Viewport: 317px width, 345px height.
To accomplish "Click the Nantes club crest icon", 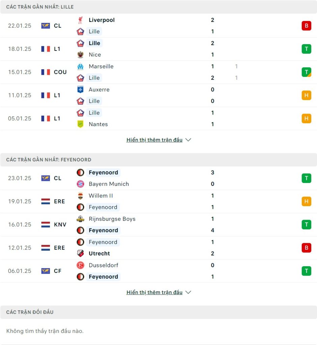I will (80, 124).
